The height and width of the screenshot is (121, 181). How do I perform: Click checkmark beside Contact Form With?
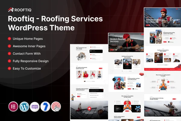coord(9,54)
